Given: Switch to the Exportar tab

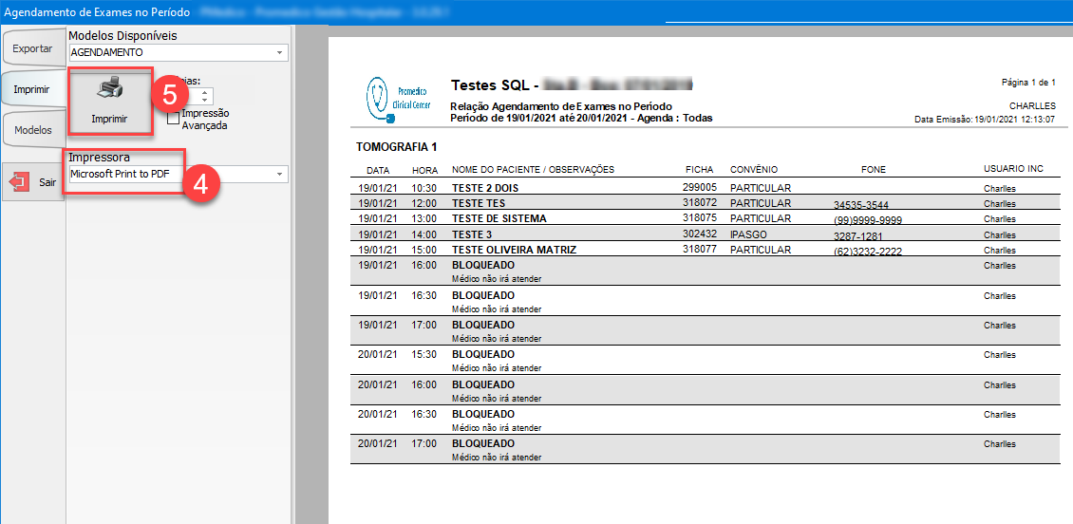Looking at the screenshot, I should point(32,47).
